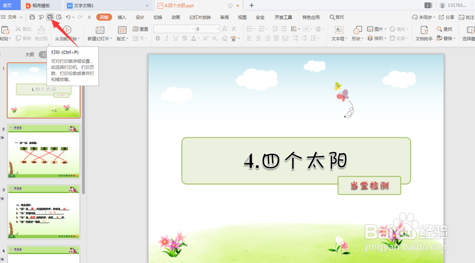Switch to the View (视图) tab
Screen dimensions: 475x263
tap(242, 17)
